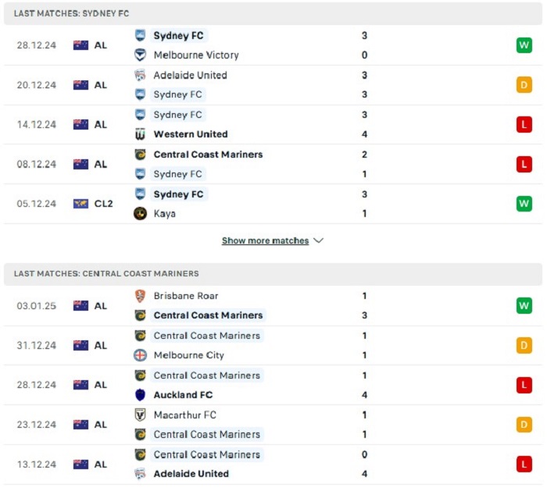Click the D badge for Melbourne City draw
547x491 pixels.
coord(524,345)
